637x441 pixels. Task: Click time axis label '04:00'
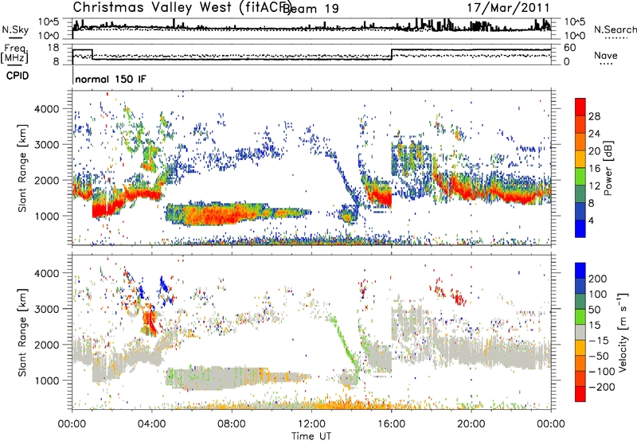click(152, 424)
